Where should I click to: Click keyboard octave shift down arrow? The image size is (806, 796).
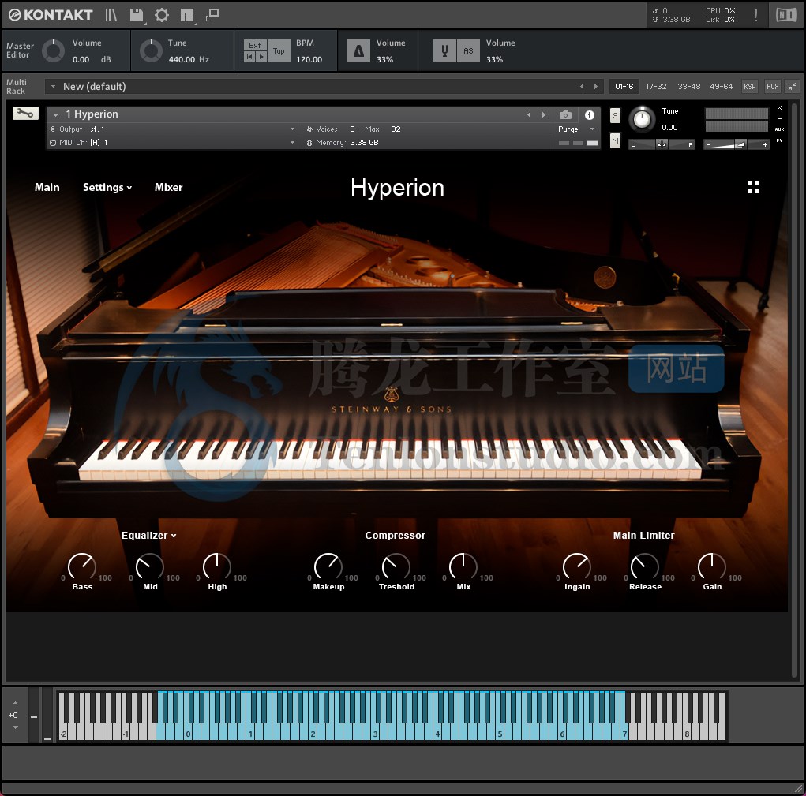15,727
